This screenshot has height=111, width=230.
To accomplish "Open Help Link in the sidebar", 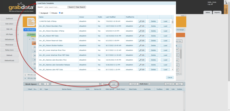I will [x=9, y=29].
